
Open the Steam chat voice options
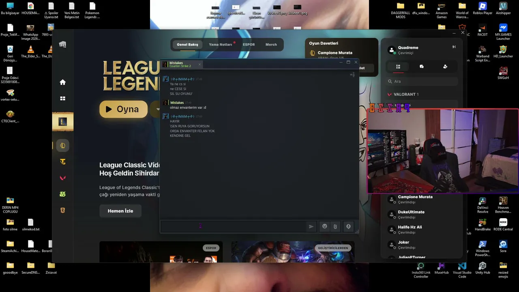pos(348,227)
